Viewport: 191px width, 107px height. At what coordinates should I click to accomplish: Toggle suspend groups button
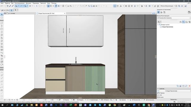pos(56,6)
